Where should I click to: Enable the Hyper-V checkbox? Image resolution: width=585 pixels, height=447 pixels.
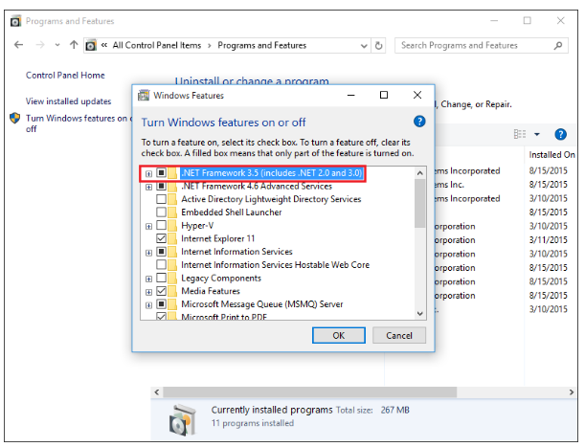pyautogui.click(x=161, y=225)
